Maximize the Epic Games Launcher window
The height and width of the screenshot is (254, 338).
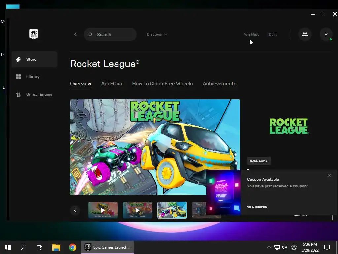point(322,14)
